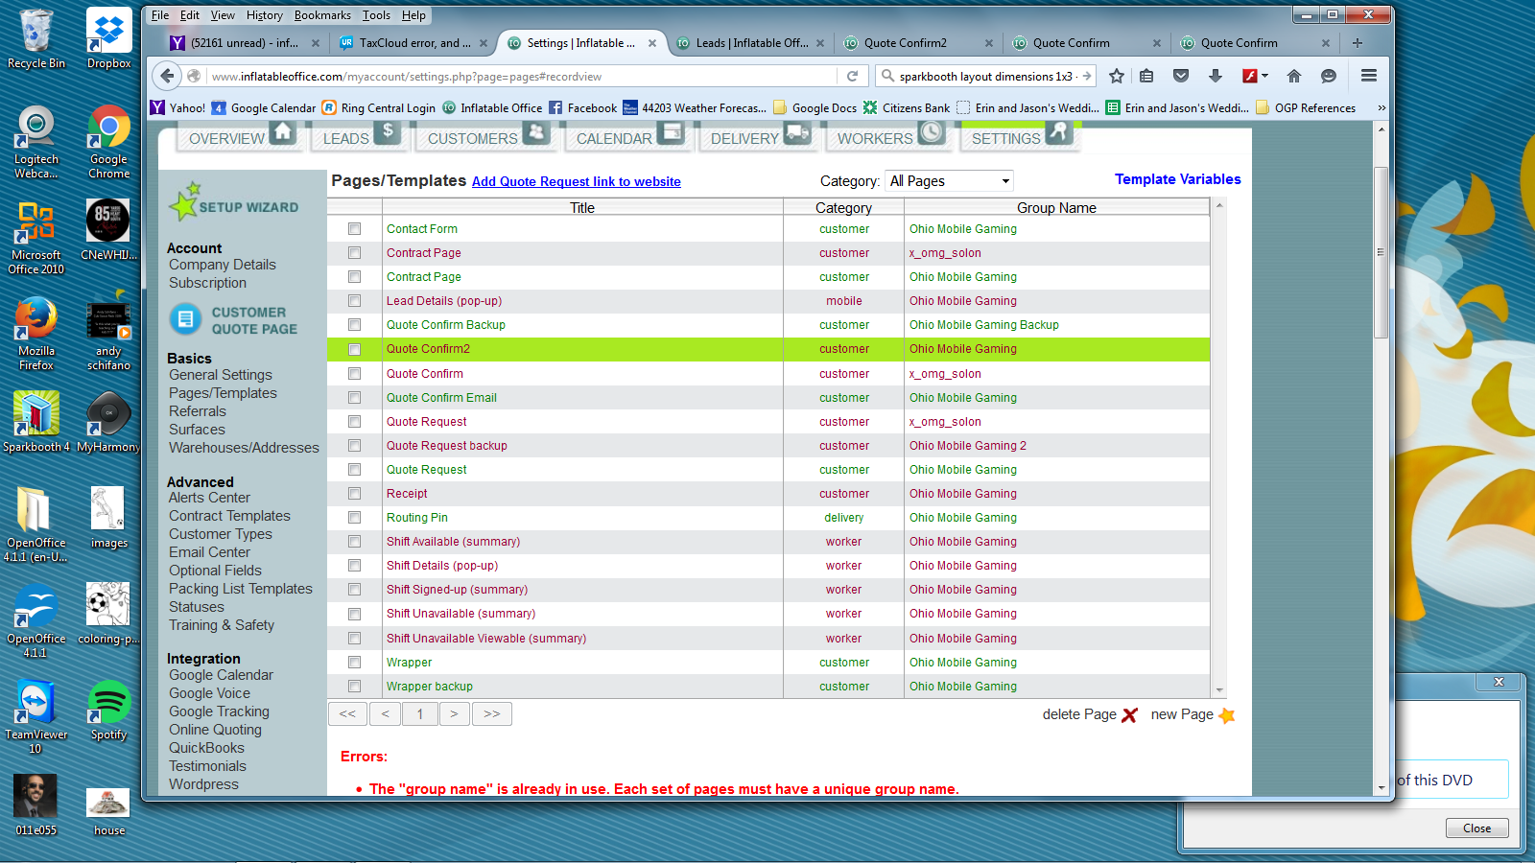Open the Firefox hamburger menu
This screenshot has height=863, width=1535.
1369,77
